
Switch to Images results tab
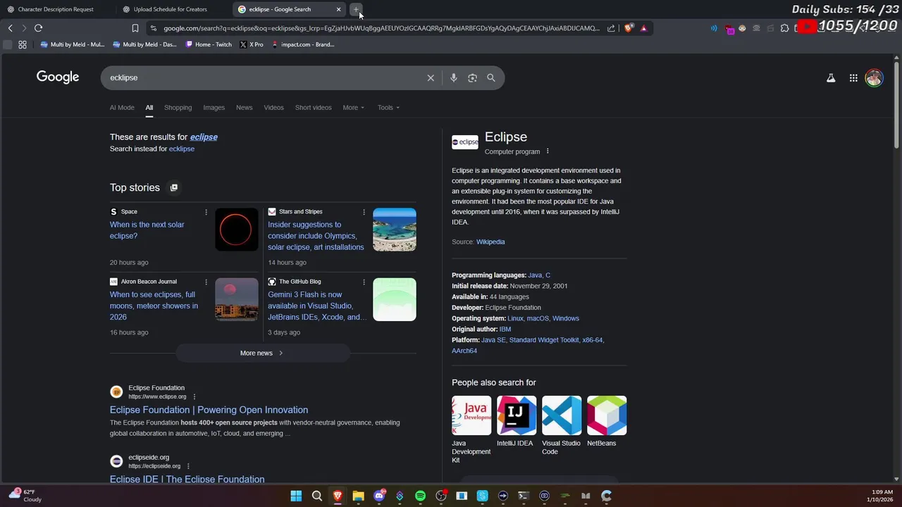click(x=214, y=108)
